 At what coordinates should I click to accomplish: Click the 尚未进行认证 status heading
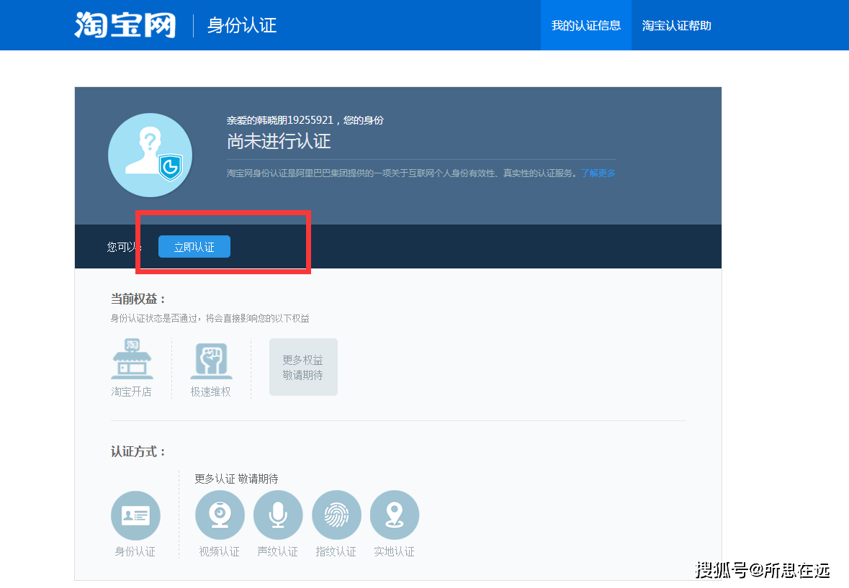coord(279,141)
